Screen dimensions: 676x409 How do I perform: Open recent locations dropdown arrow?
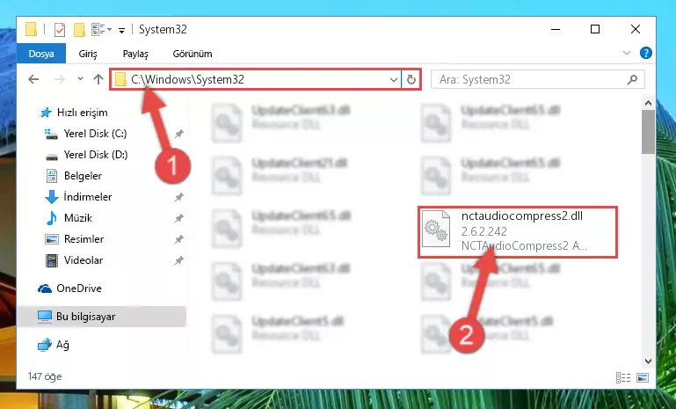(x=80, y=79)
